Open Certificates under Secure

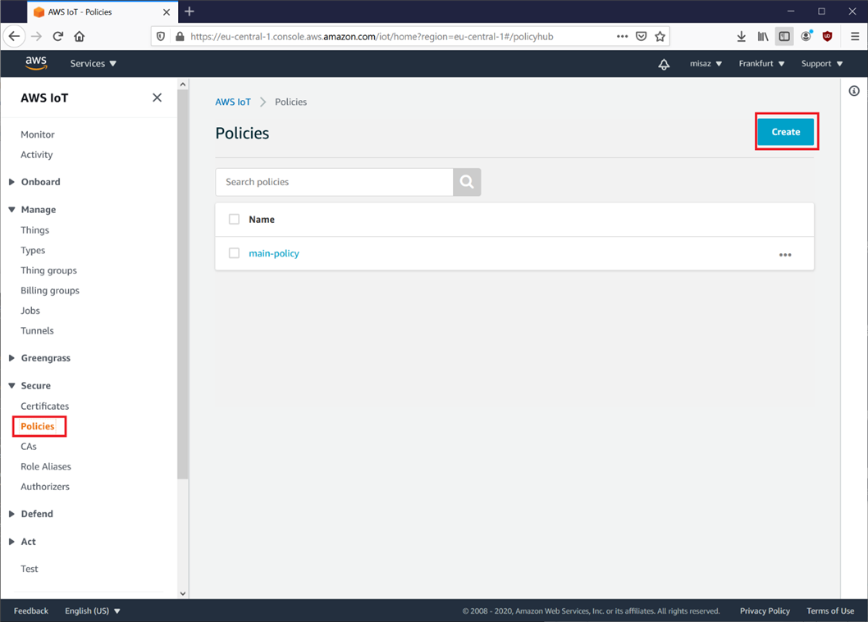45,406
